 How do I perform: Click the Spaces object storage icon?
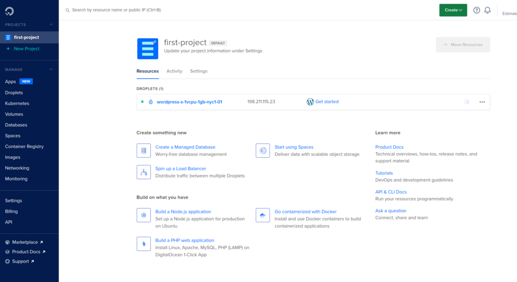[263, 151]
